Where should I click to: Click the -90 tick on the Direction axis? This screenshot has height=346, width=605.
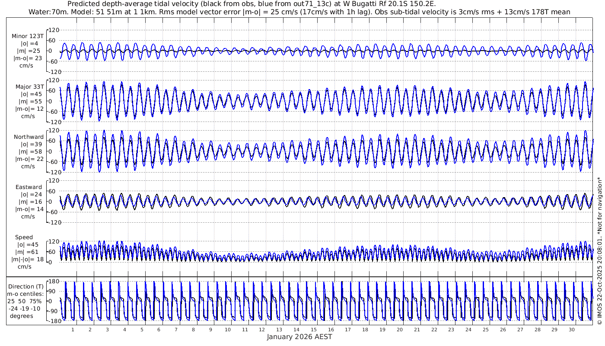[x=53, y=311]
